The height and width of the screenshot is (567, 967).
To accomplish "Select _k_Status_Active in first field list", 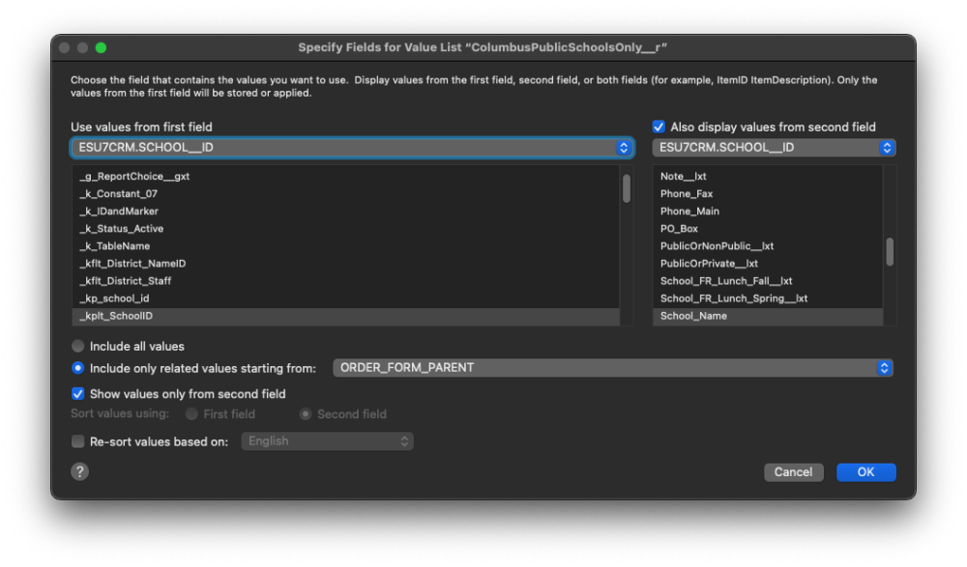I will click(x=121, y=229).
